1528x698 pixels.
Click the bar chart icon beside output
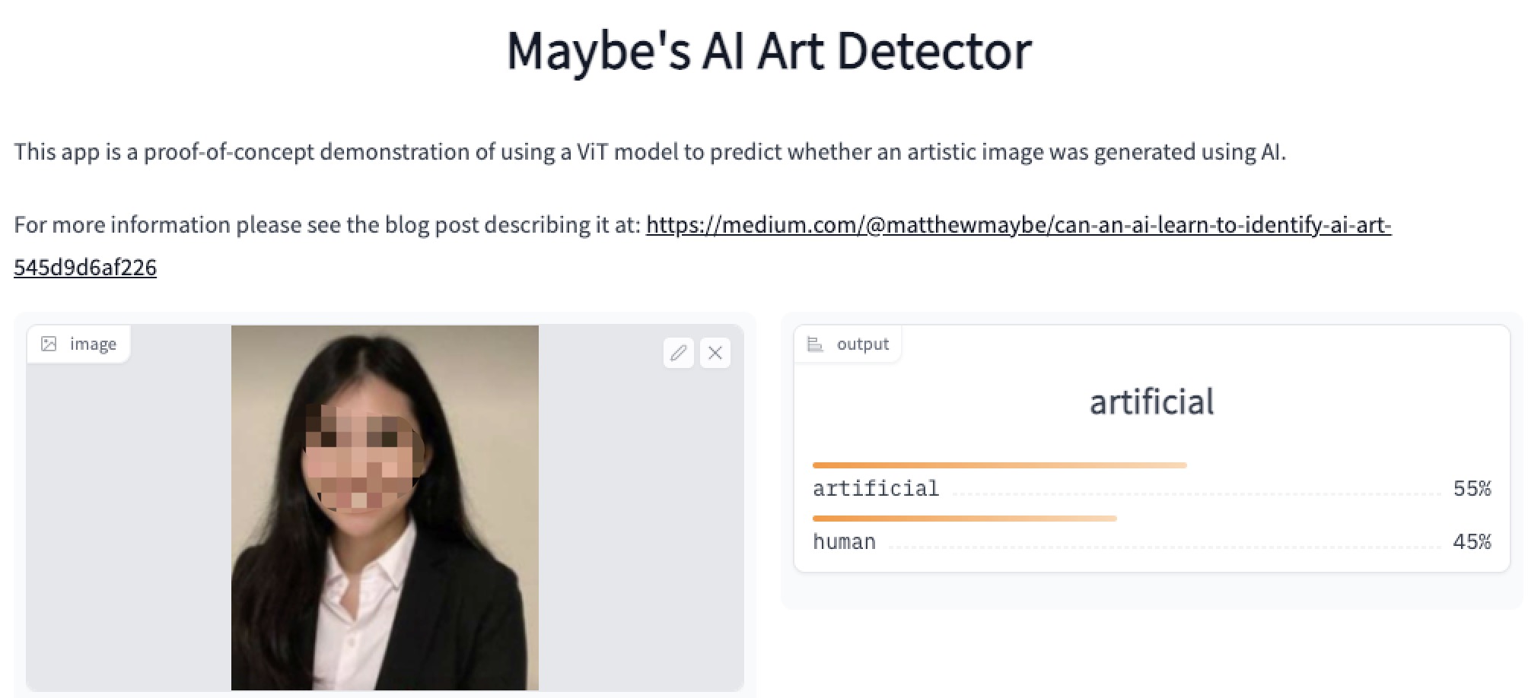815,344
